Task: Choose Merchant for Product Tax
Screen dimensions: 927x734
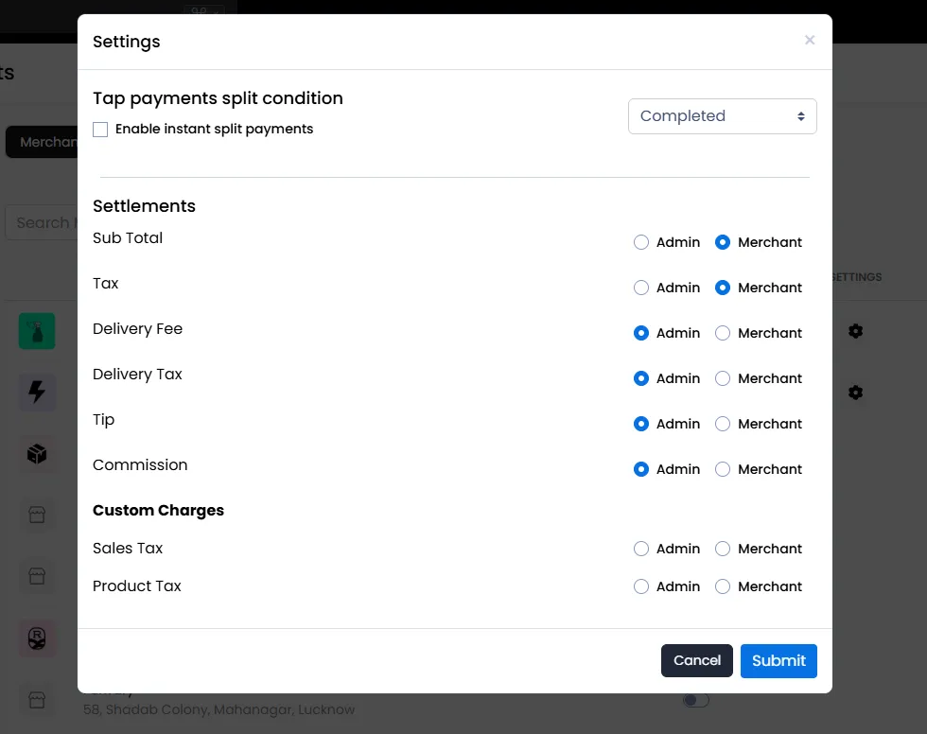Action: [723, 586]
